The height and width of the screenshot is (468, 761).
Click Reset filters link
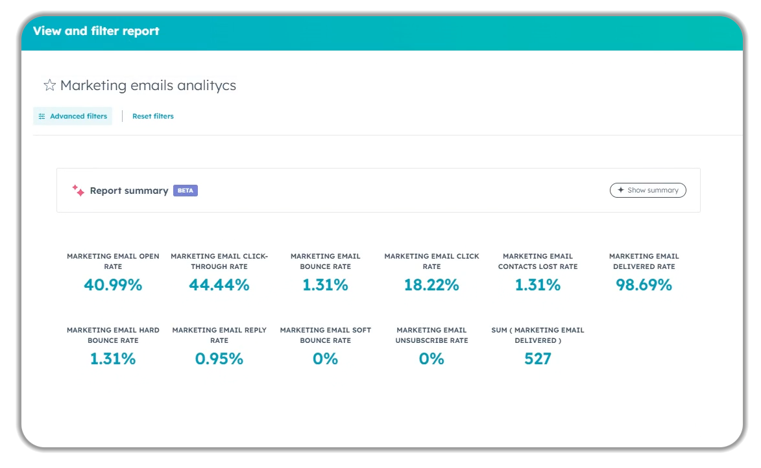click(x=153, y=116)
